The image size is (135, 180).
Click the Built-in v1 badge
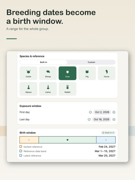(x=108, y=133)
